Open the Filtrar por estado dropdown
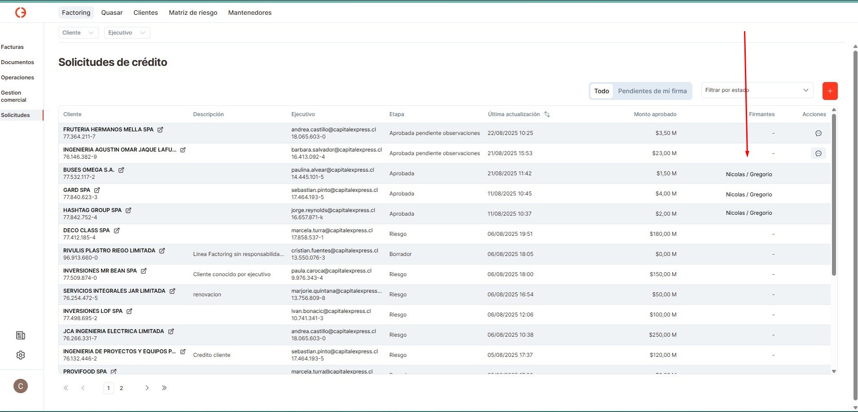Screen dimensions: 858x412 click(757, 90)
